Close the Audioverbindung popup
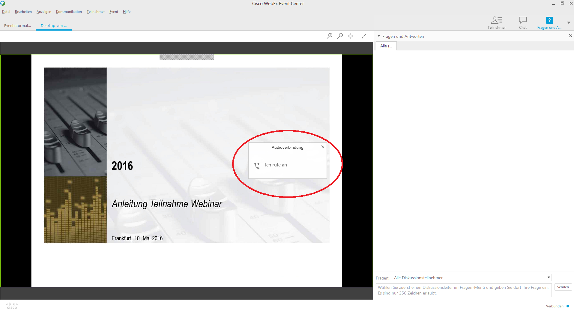 coord(323,147)
